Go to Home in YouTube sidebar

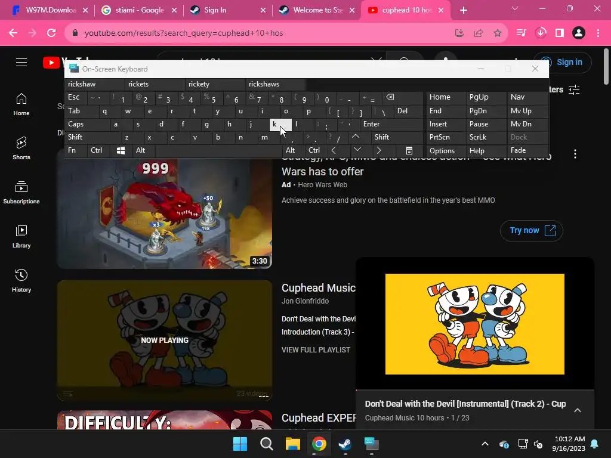pyautogui.click(x=21, y=104)
